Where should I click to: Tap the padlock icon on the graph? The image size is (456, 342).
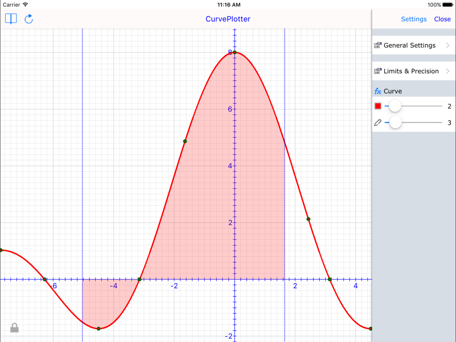14,328
